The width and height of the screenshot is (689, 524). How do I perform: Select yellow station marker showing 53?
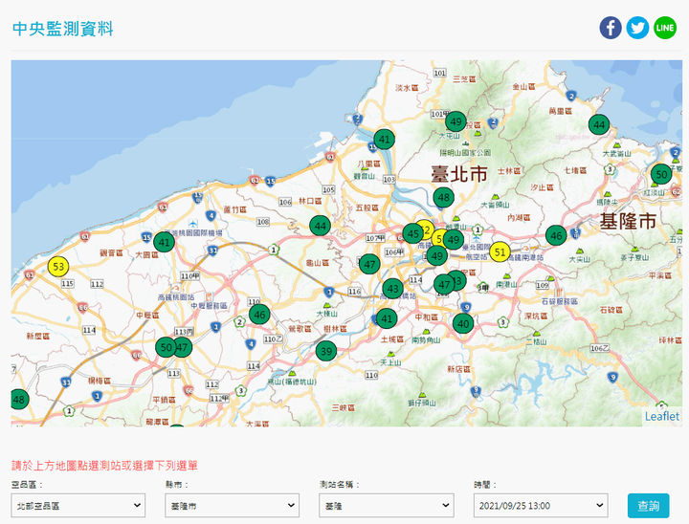[x=58, y=266]
